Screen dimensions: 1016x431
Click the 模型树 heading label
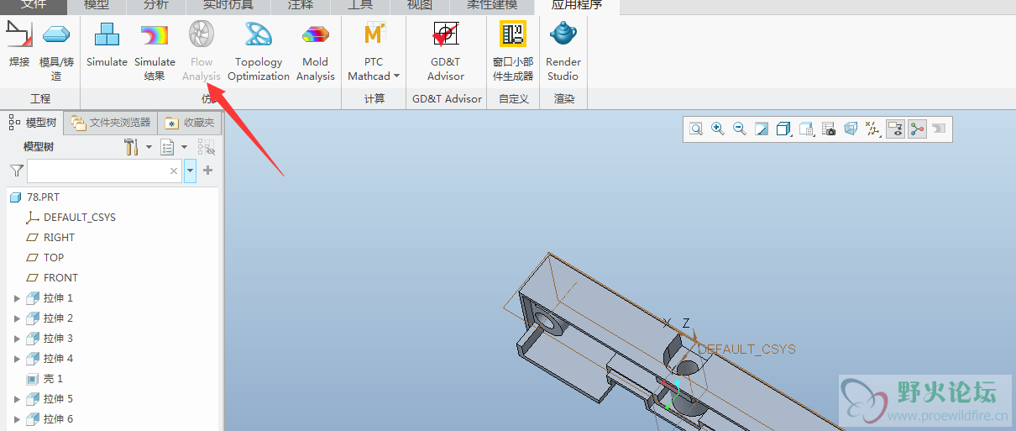[x=39, y=147]
